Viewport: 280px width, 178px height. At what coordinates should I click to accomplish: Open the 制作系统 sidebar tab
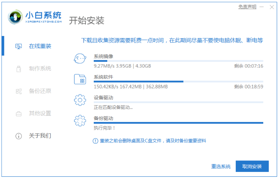40,68
